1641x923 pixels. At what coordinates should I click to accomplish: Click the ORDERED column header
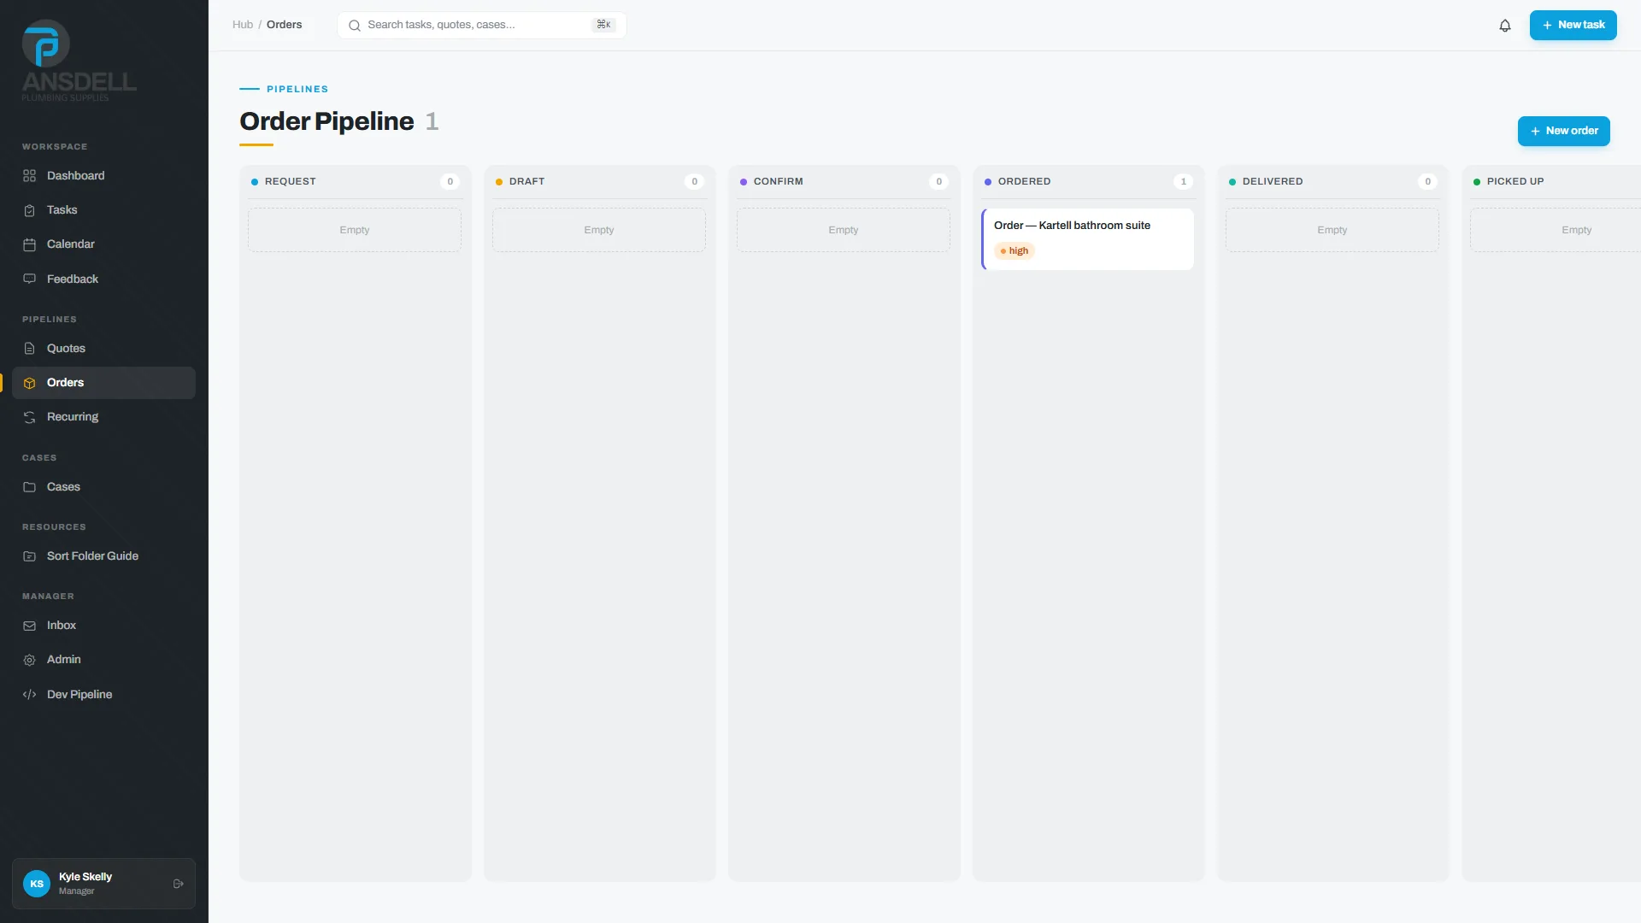pos(1024,181)
